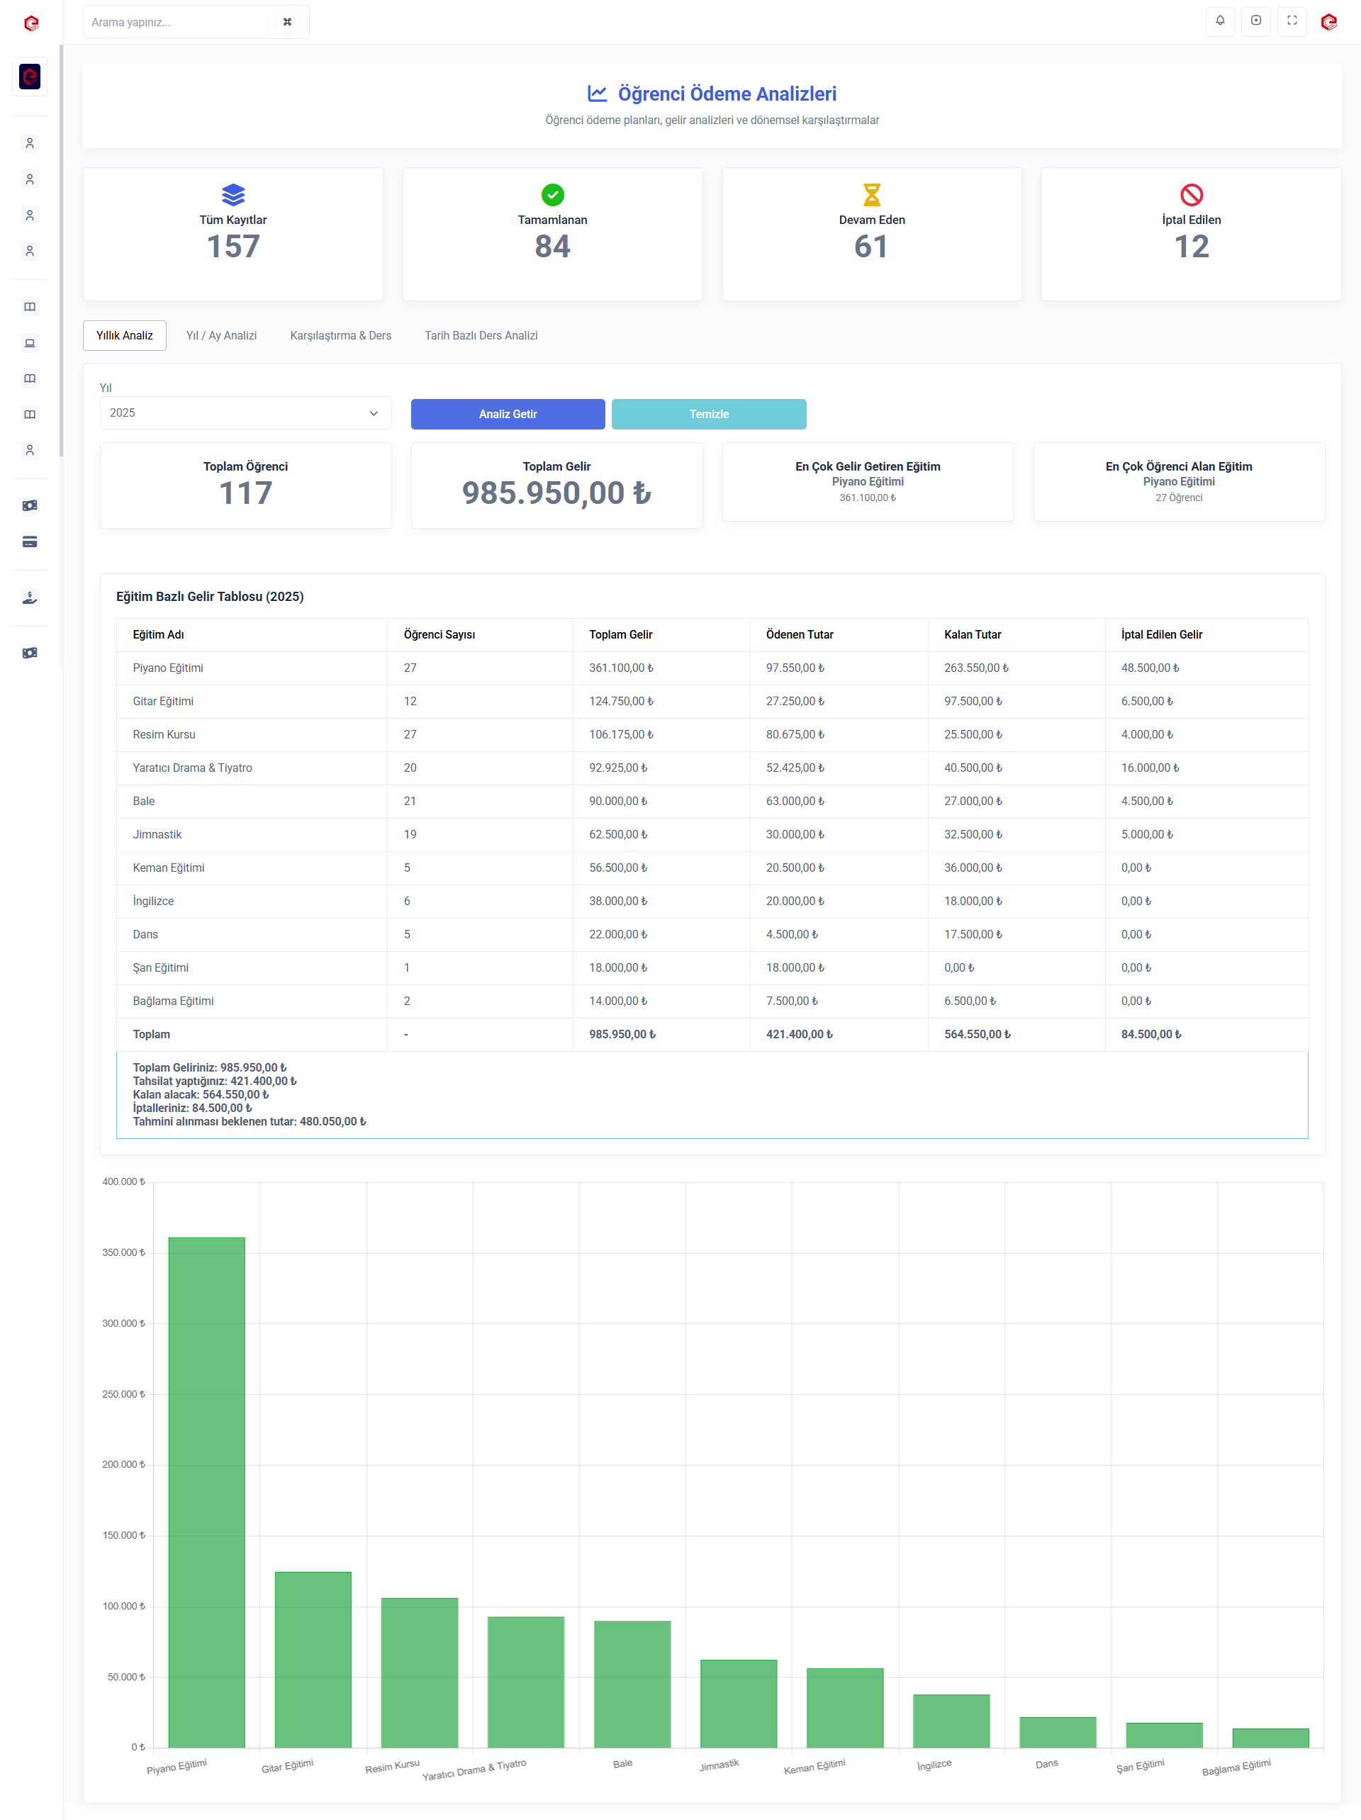Open the Karşılaştırma & Ders tab
1361x1820 pixels.
coord(341,336)
